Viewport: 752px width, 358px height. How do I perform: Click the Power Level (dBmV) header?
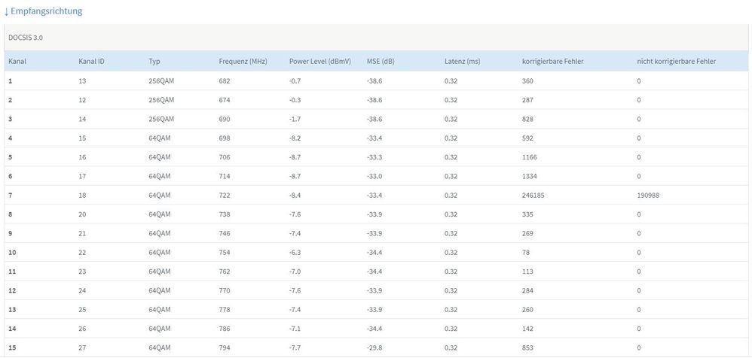[x=320, y=61]
